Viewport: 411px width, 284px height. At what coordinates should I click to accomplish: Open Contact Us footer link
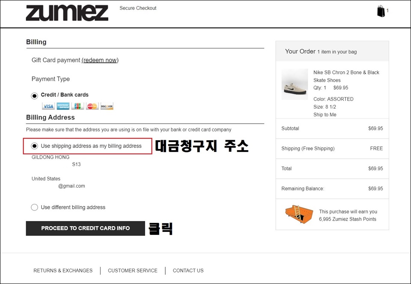(x=188, y=270)
